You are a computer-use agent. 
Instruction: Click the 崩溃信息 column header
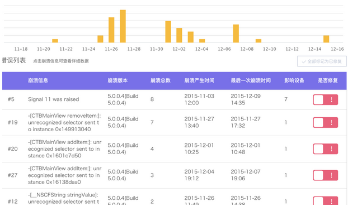click(38, 80)
